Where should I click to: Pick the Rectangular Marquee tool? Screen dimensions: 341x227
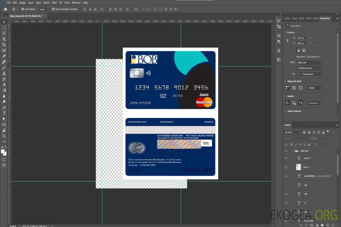[x=4, y=27]
